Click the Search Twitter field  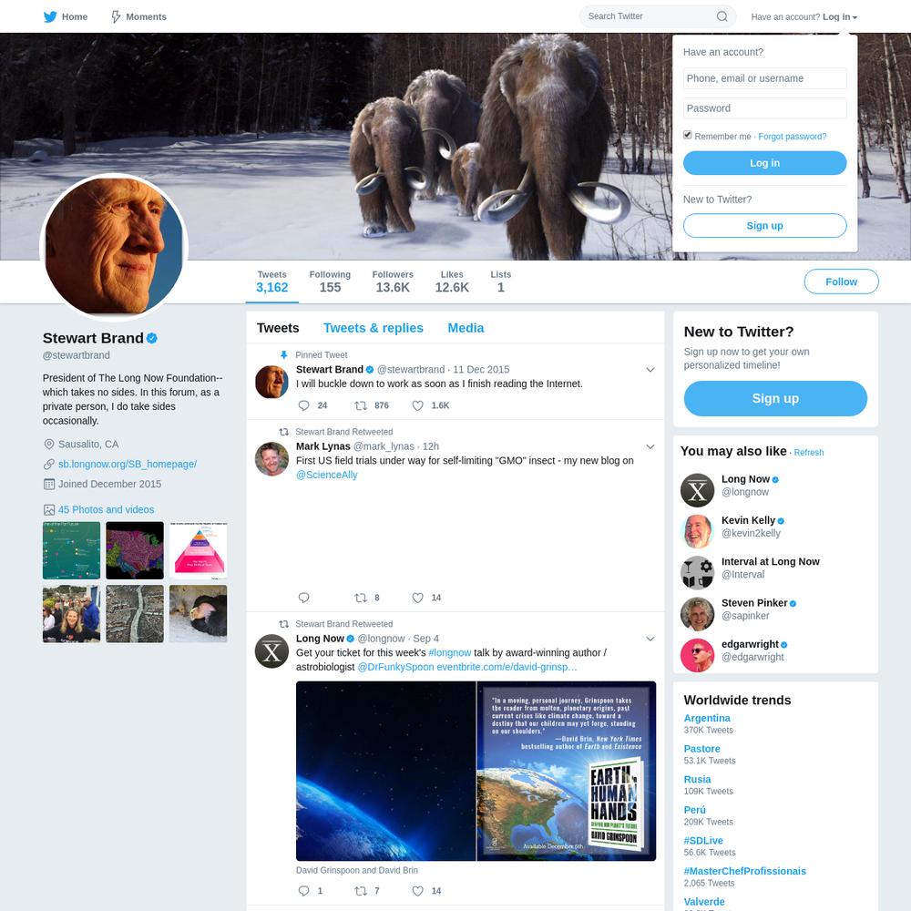[658, 16]
